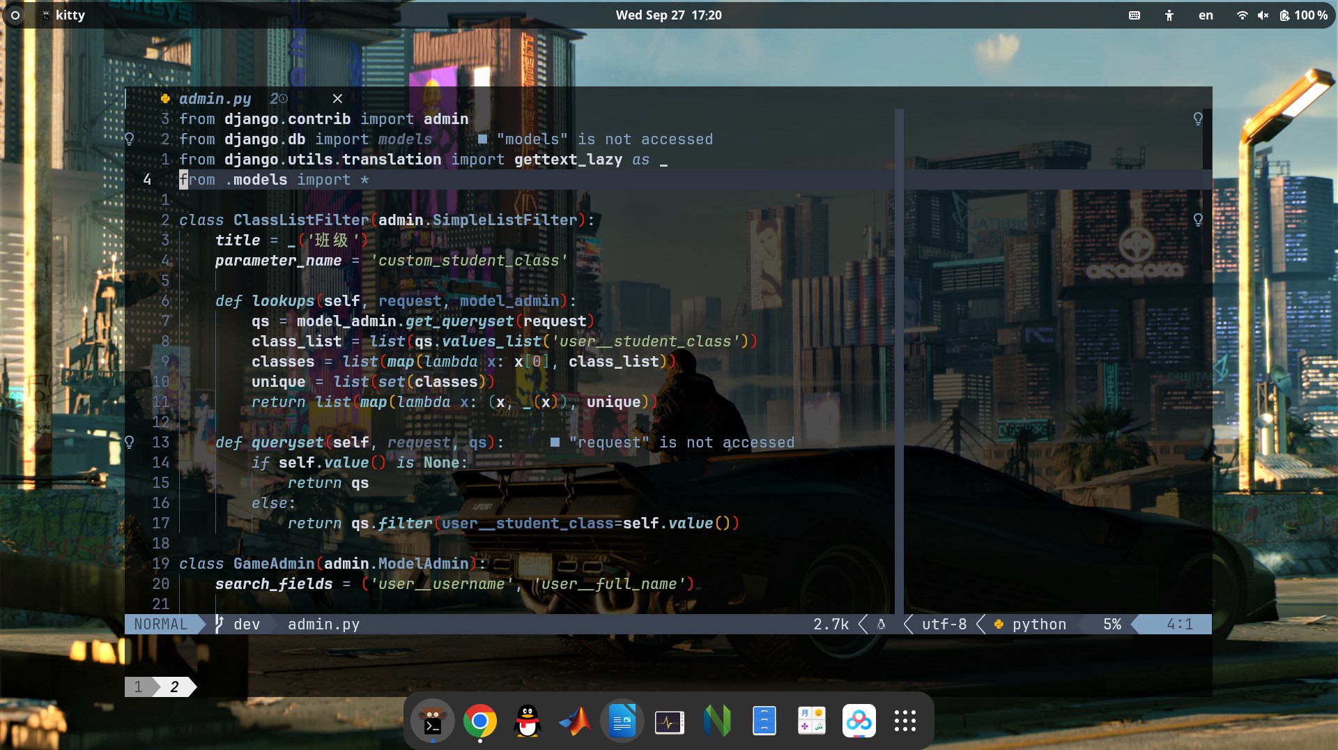Viewport: 1338px width, 750px height.
Task: Close the admin.py buffer tab
Action: coord(337,98)
